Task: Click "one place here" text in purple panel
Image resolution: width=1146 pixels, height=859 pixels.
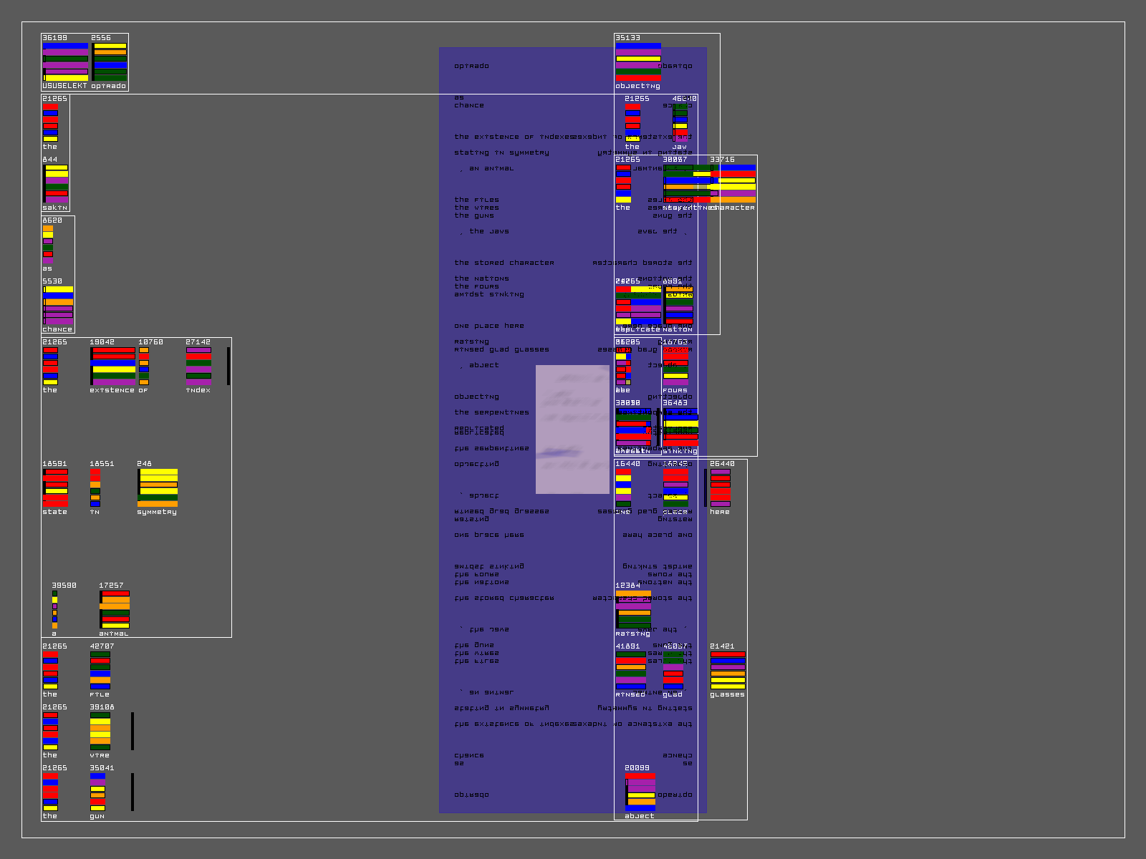Action: 489,326
